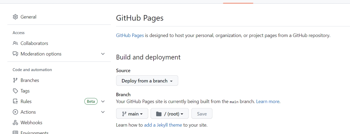The height and width of the screenshot is (134, 350).
Task: Click the Moderation options comment icon
Action: pos(15,54)
